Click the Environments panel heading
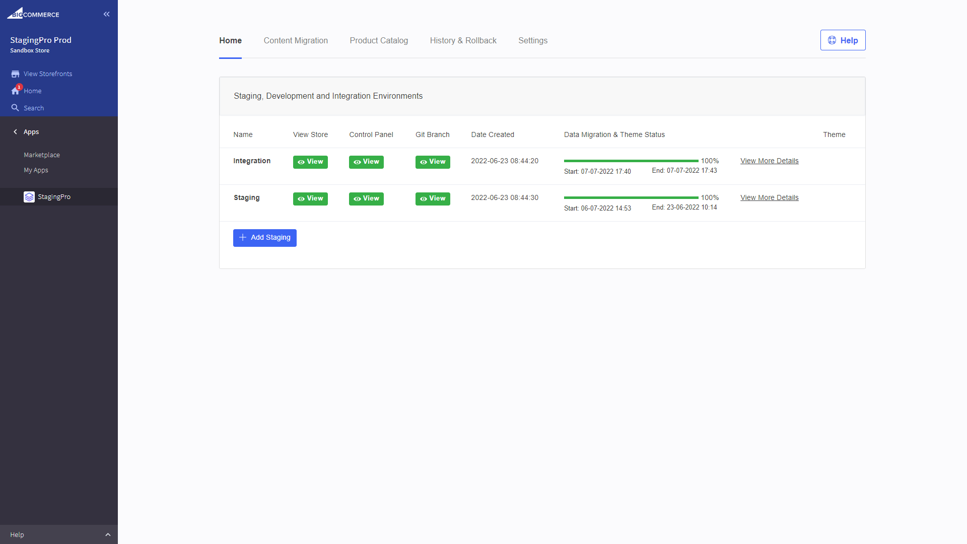 [x=328, y=96]
